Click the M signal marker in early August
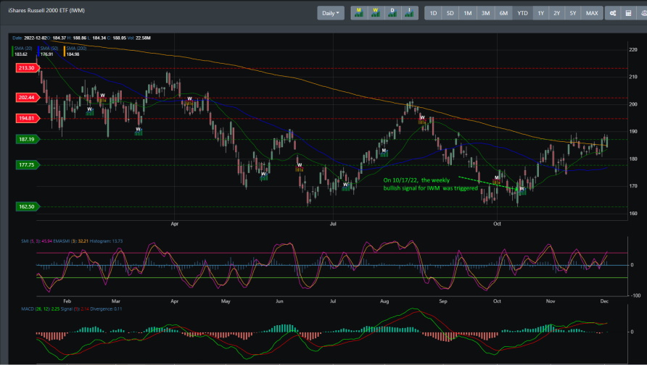Image resolution: width=647 pixels, height=365 pixels. [x=384, y=152]
